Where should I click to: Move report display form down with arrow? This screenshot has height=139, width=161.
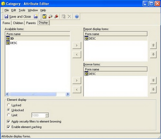[153, 54]
